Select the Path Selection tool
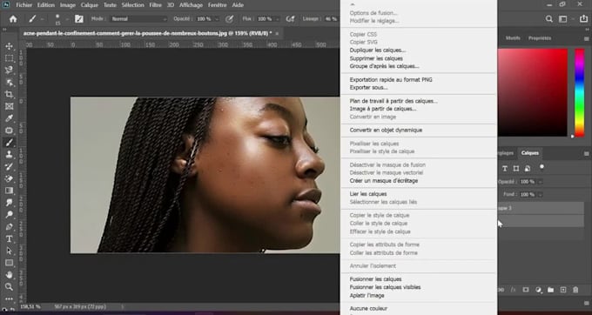Viewport: 592px width, 315px height. click(x=9, y=251)
